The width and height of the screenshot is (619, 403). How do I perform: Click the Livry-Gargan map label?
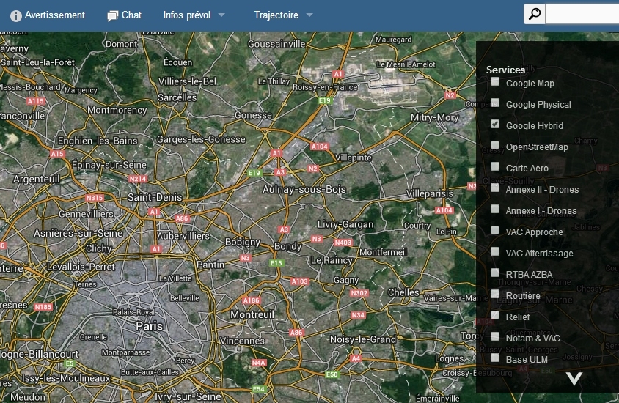click(345, 224)
